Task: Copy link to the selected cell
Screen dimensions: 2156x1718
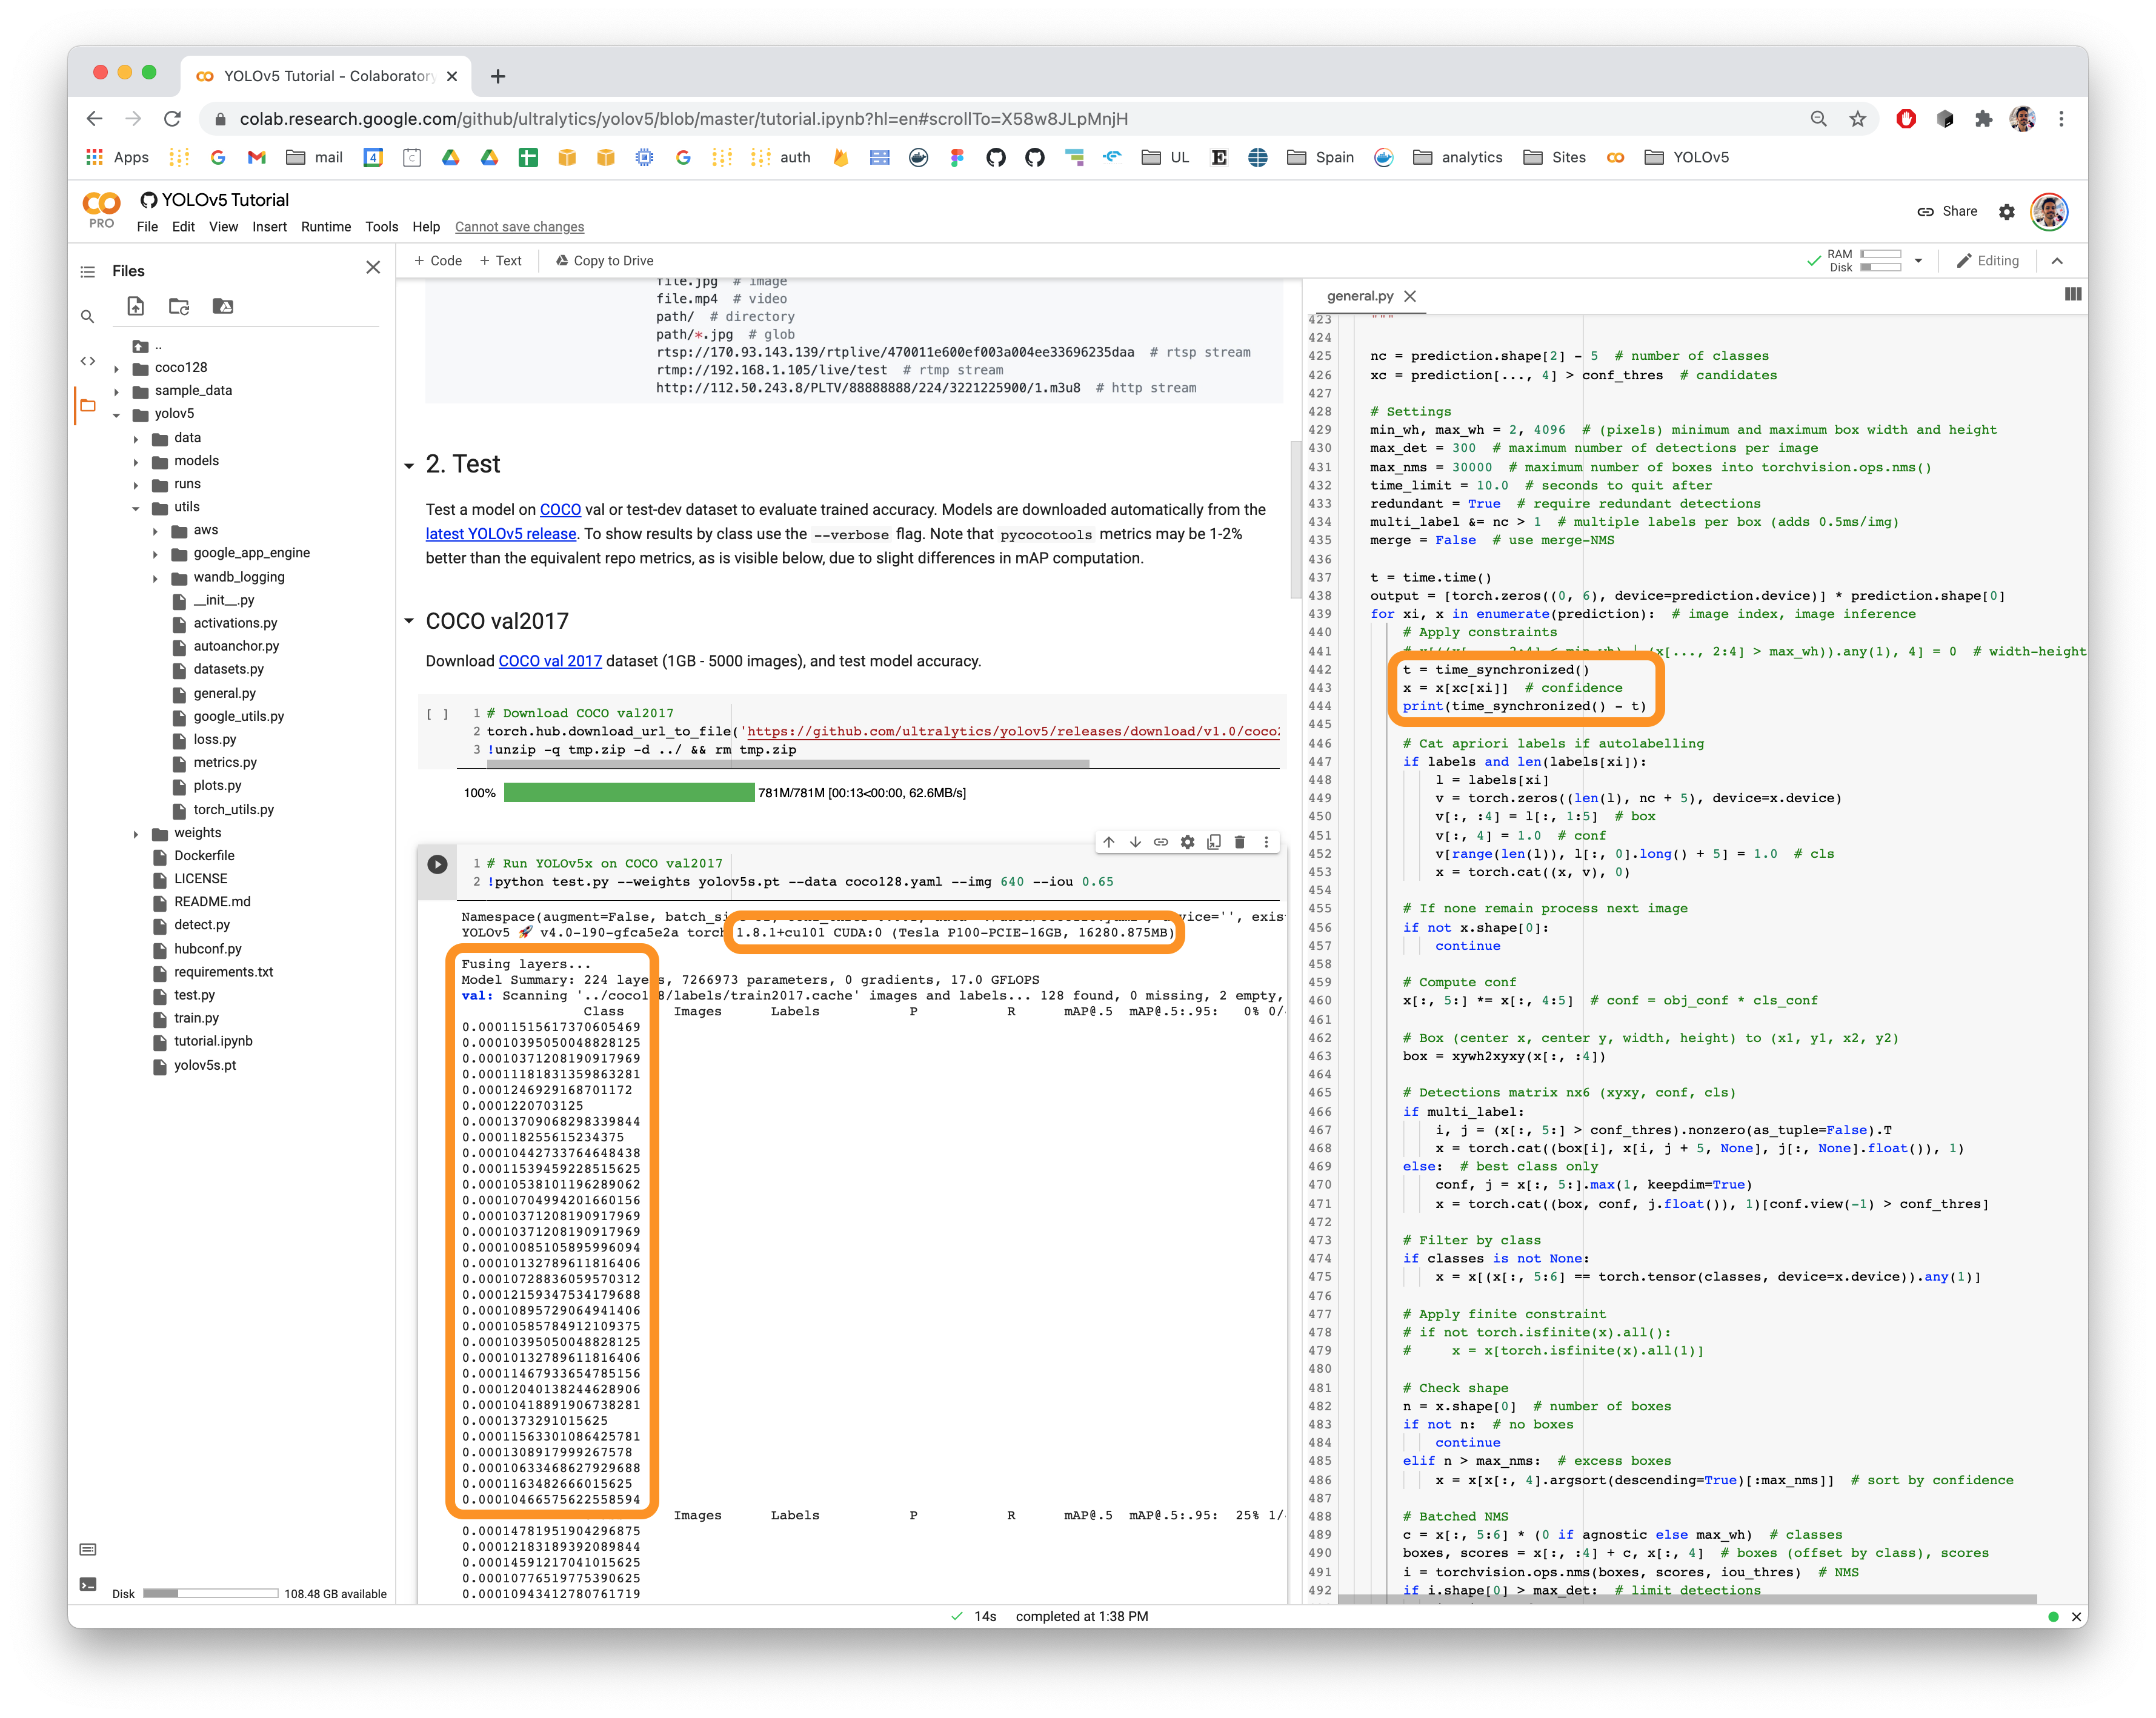Action: [x=1161, y=842]
